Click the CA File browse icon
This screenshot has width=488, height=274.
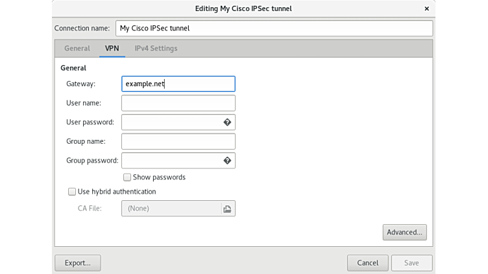click(x=227, y=209)
